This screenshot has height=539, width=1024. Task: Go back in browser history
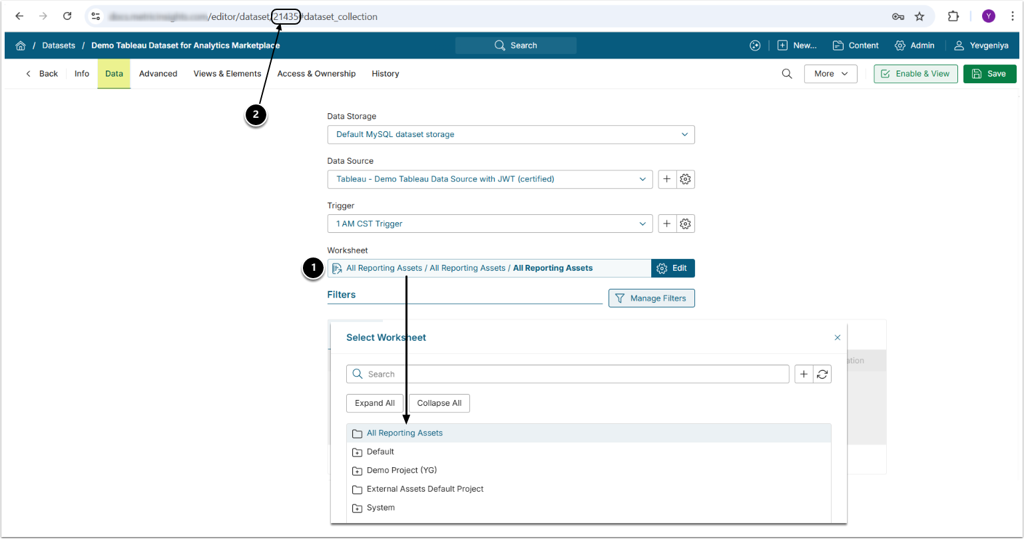point(19,17)
